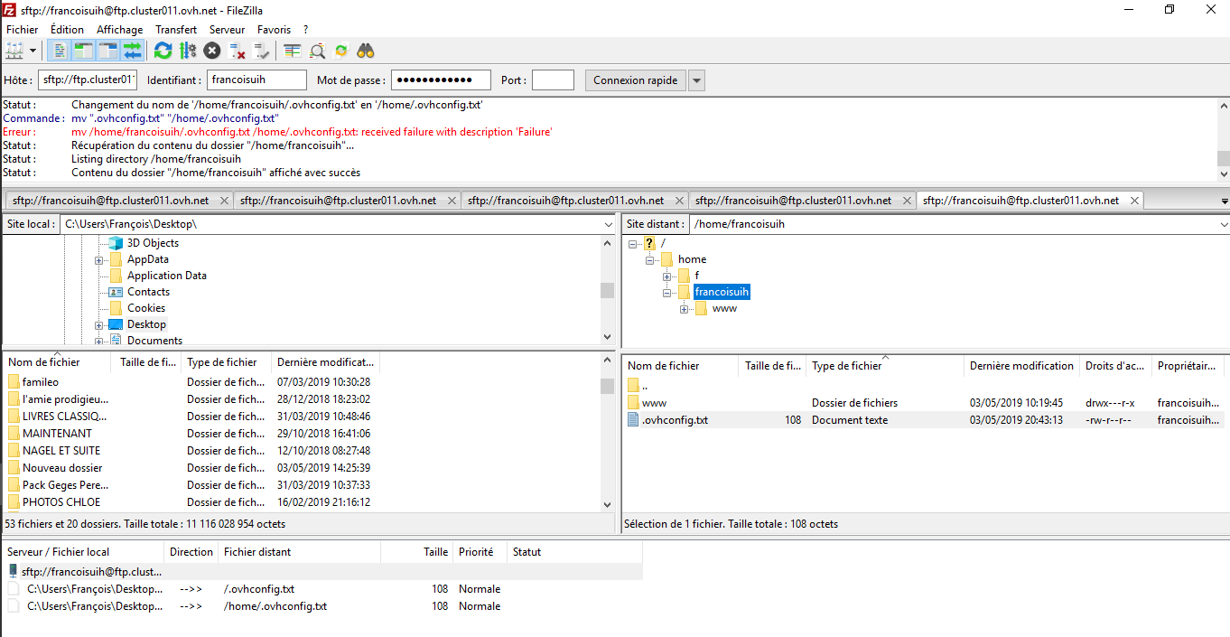Toggle the message log display
This screenshot has width=1230, height=637.
(59, 51)
